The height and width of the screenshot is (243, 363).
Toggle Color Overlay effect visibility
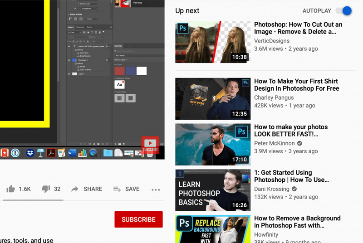(78, 70)
